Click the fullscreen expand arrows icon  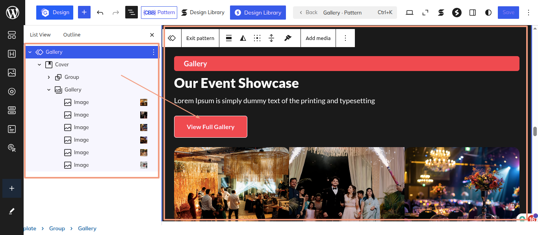(x=425, y=13)
